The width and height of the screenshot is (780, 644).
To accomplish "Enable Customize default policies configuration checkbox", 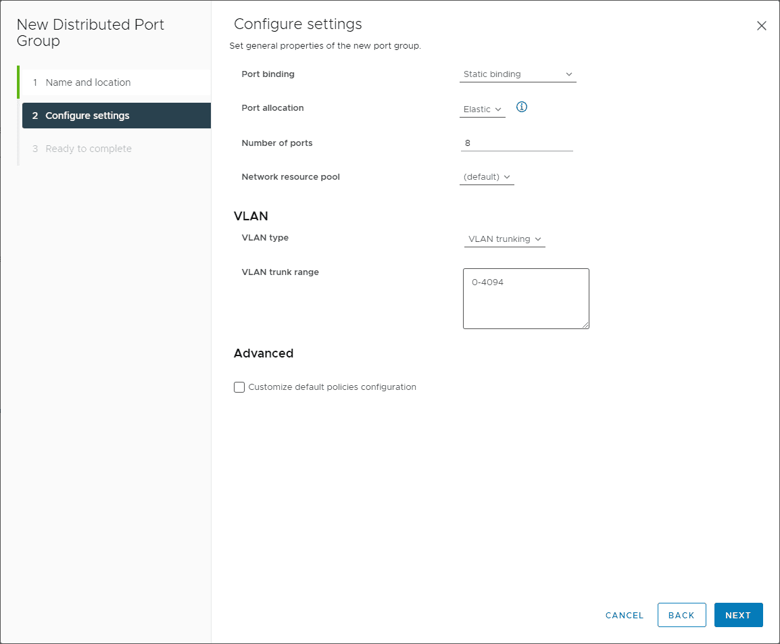I will 239,387.
